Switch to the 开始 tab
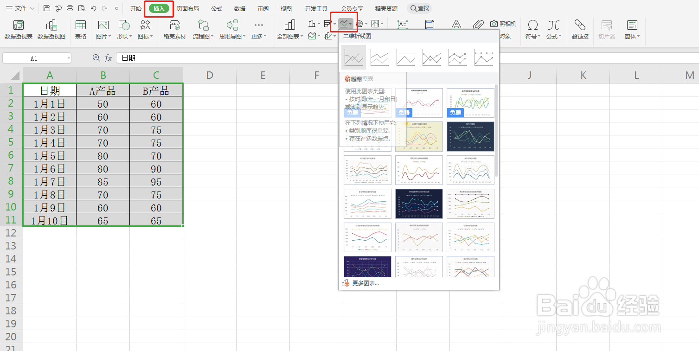This screenshot has width=699, height=351. 136,8
